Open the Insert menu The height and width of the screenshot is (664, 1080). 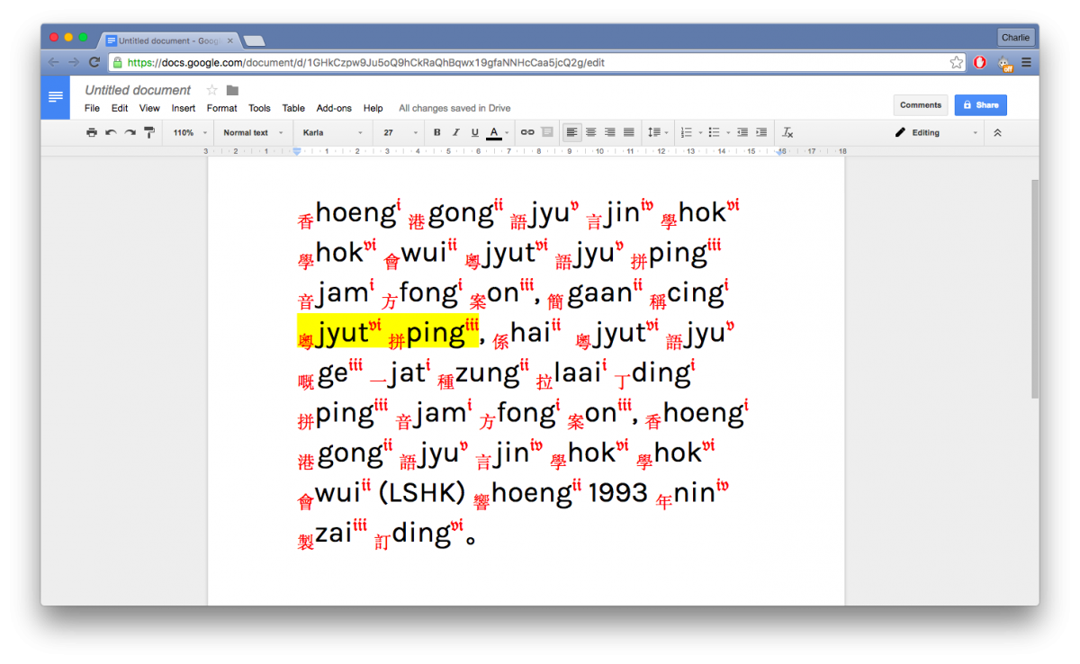pos(184,108)
